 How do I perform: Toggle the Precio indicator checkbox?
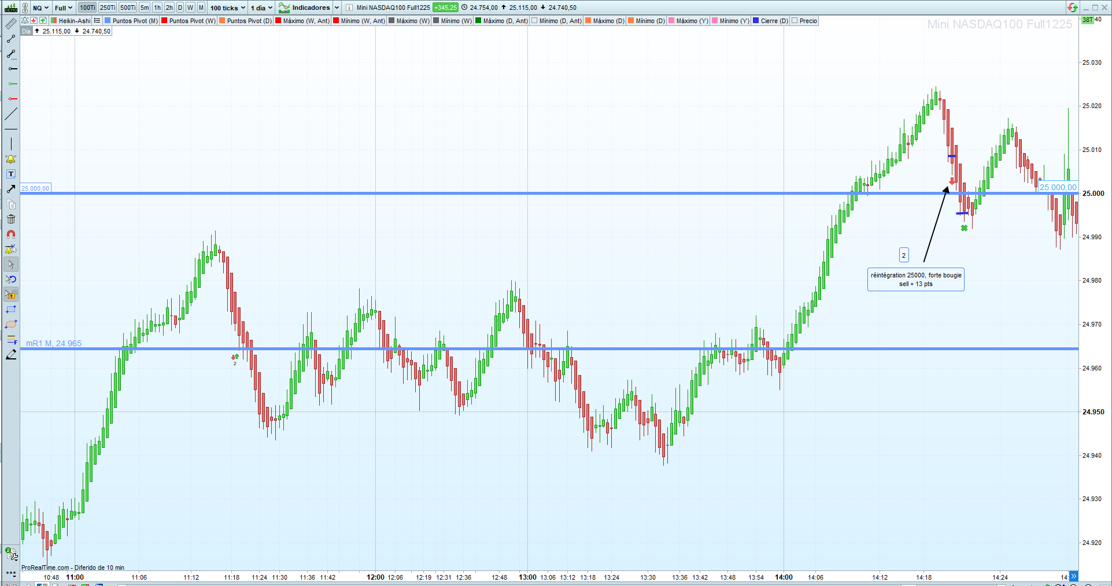pyautogui.click(x=795, y=21)
